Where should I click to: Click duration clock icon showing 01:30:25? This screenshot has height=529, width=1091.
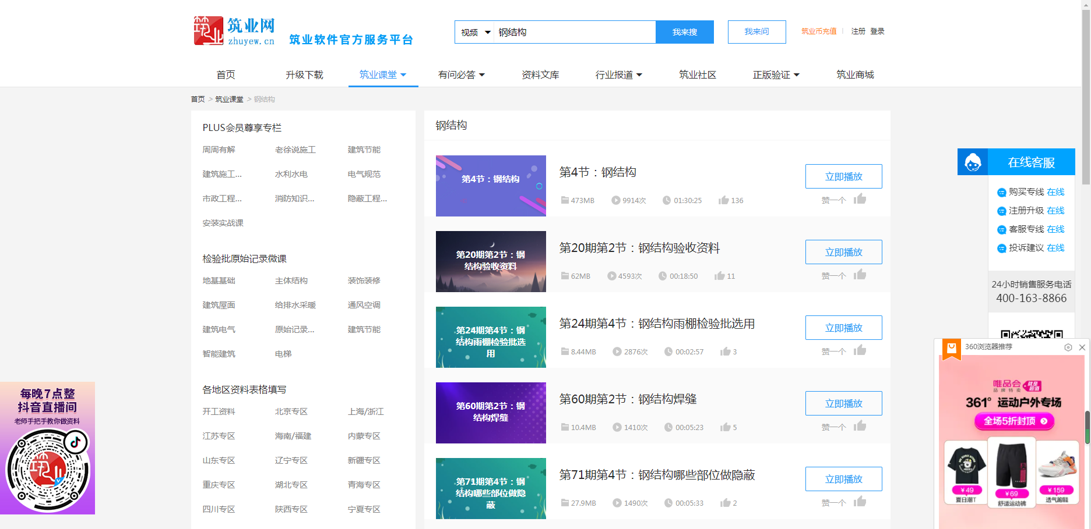667,200
